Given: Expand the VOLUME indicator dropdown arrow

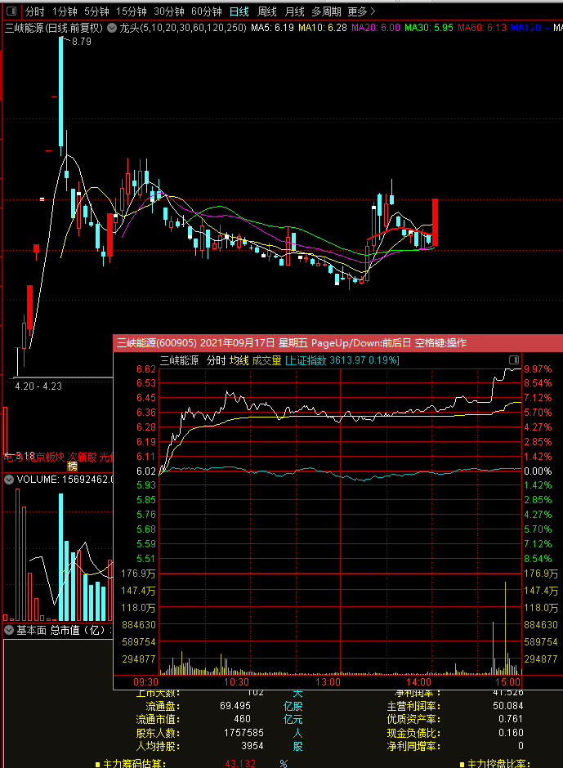Looking at the screenshot, I should tap(9, 480).
